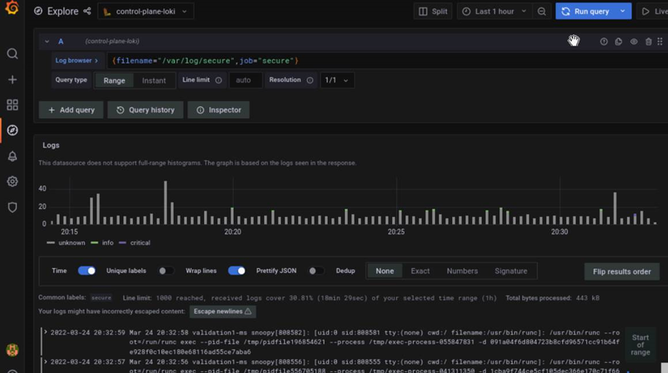The image size is (668, 373).
Task: Show query help icon for query A
Action: click(604, 41)
